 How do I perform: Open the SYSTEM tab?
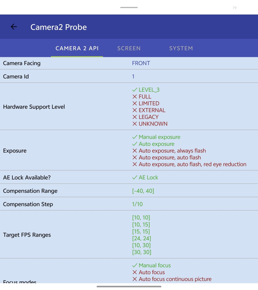point(181,48)
